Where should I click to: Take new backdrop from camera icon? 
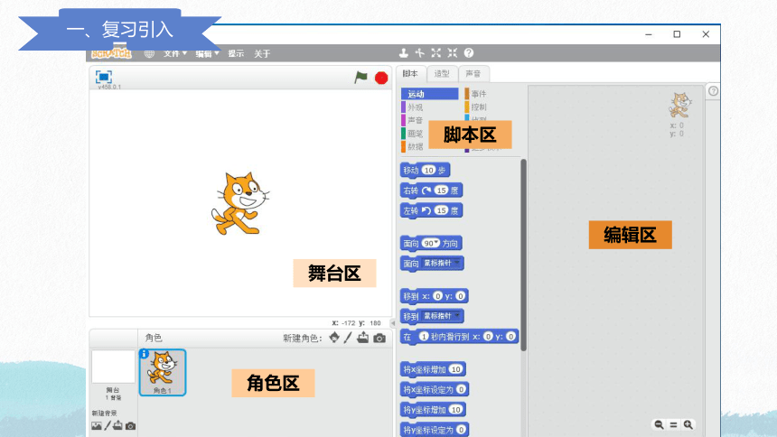click(x=130, y=425)
